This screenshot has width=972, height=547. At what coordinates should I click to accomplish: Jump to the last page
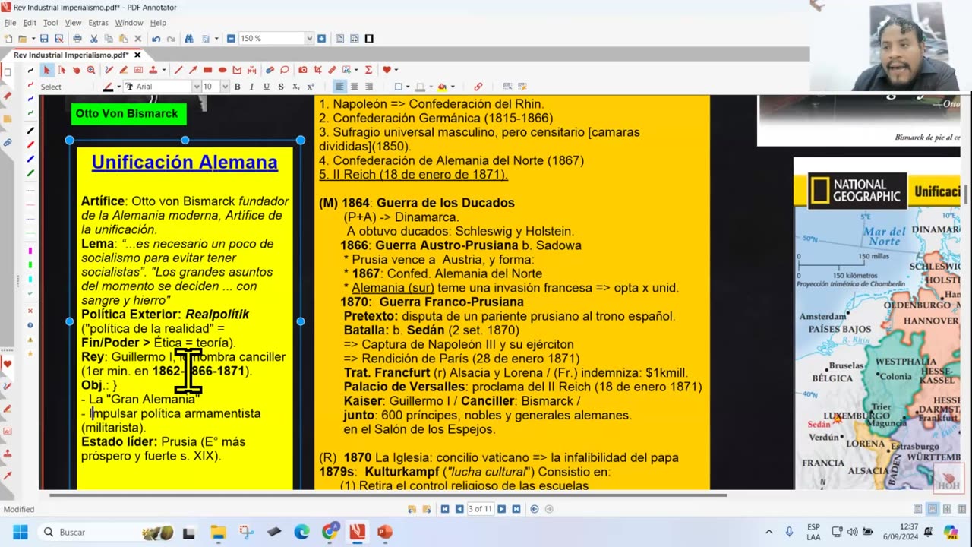pos(516,509)
